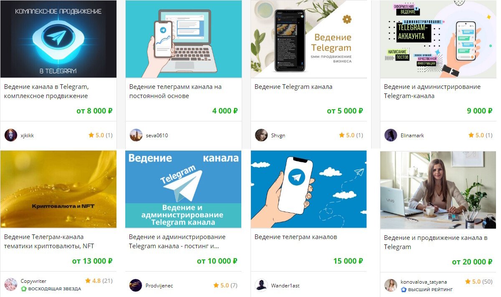Click the ВОСХОДЯЩАЯ ЗВЕЗДА badge
Screen dimensions: 501x297
pyautogui.click(x=51, y=289)
